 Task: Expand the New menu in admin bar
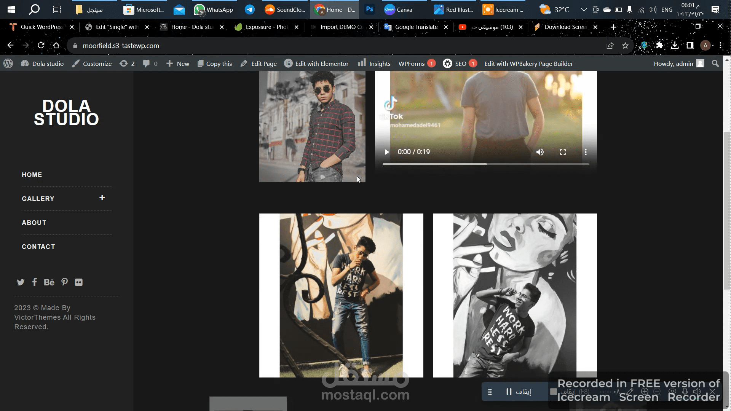pyautogui.click(x=178, y=63)
